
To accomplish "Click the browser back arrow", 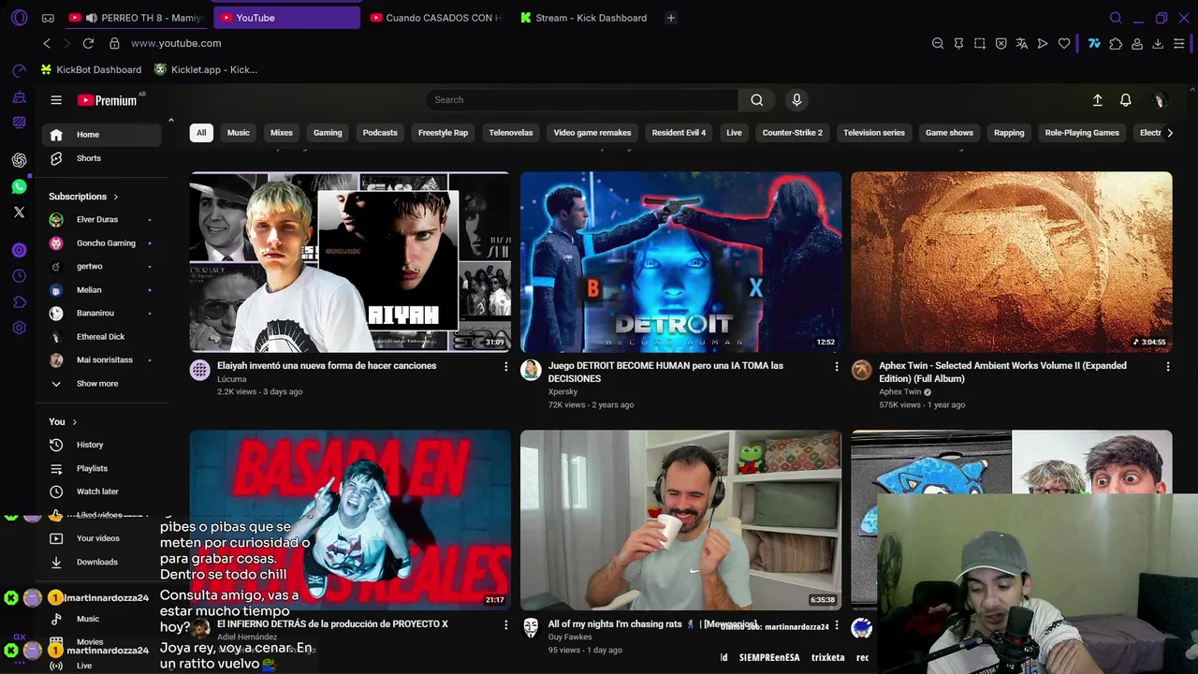I will (47, 43).
